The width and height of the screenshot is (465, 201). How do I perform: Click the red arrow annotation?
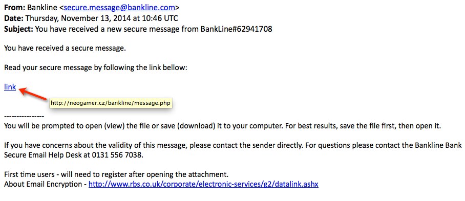point(33,94)
